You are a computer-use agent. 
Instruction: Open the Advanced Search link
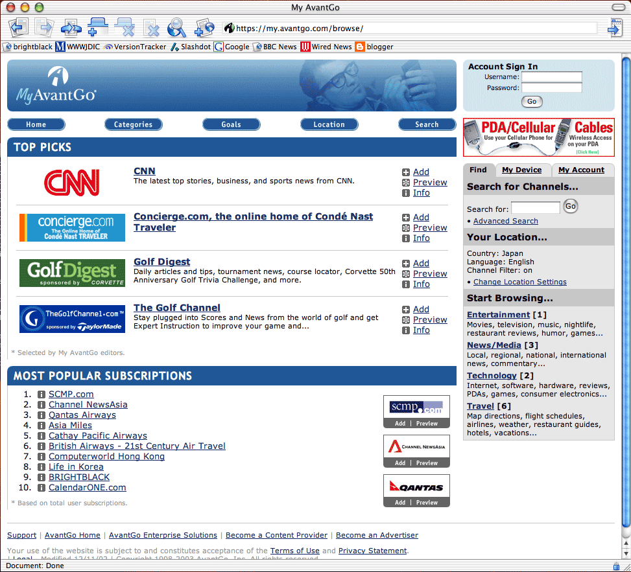(x=505, y=221)
